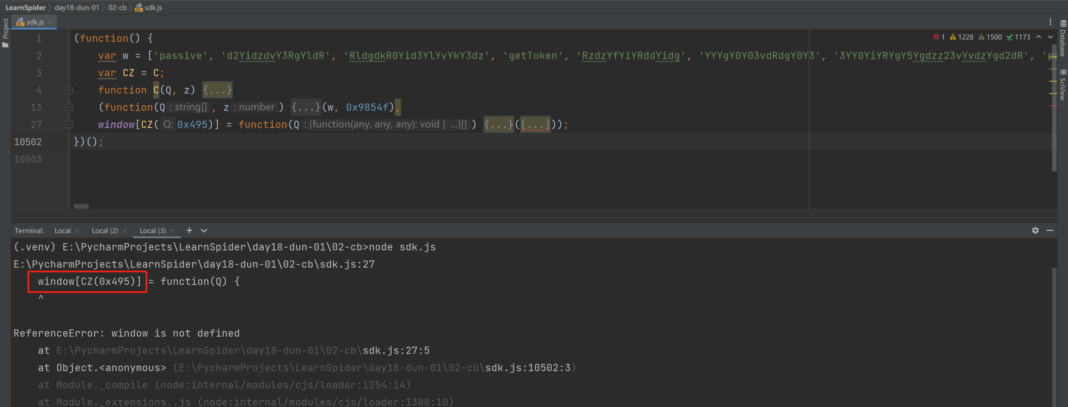Click editor horizontal scrollbar thumb

pos(81,206)
